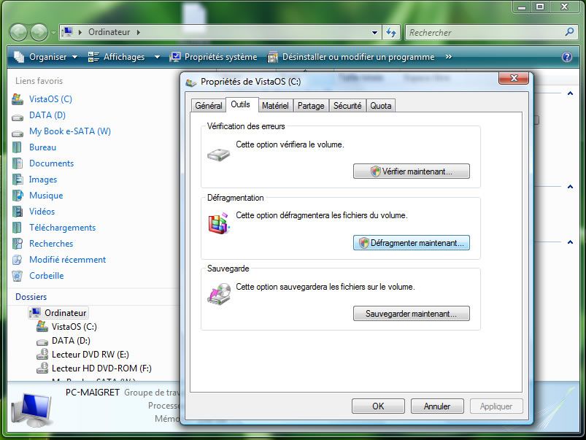Click the Explorer back navigation arrow
The height and width of the screenshot is (440, 586).
coord(18,33)
